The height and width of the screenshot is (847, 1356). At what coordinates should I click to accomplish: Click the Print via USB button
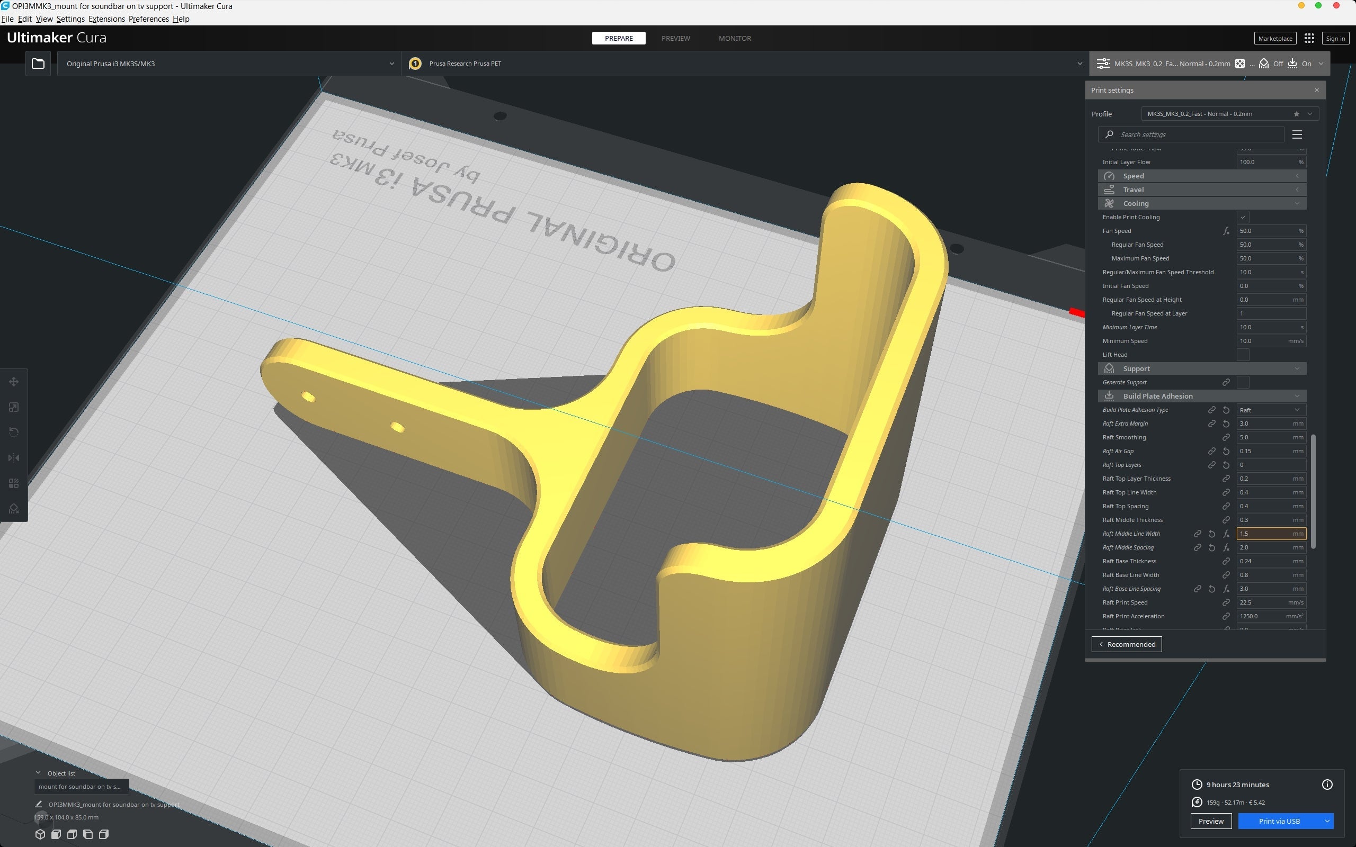pyautogui.click(x=1279, y=821)
